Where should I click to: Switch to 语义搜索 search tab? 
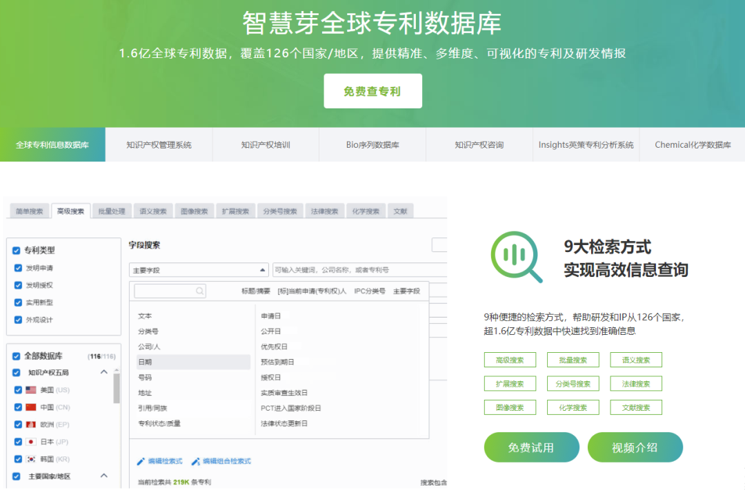153,211
